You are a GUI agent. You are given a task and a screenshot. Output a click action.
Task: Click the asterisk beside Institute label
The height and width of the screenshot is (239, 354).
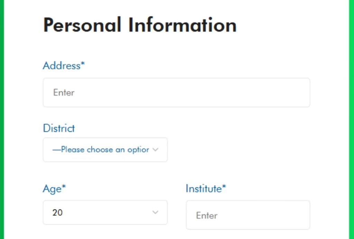coord(224,188)
